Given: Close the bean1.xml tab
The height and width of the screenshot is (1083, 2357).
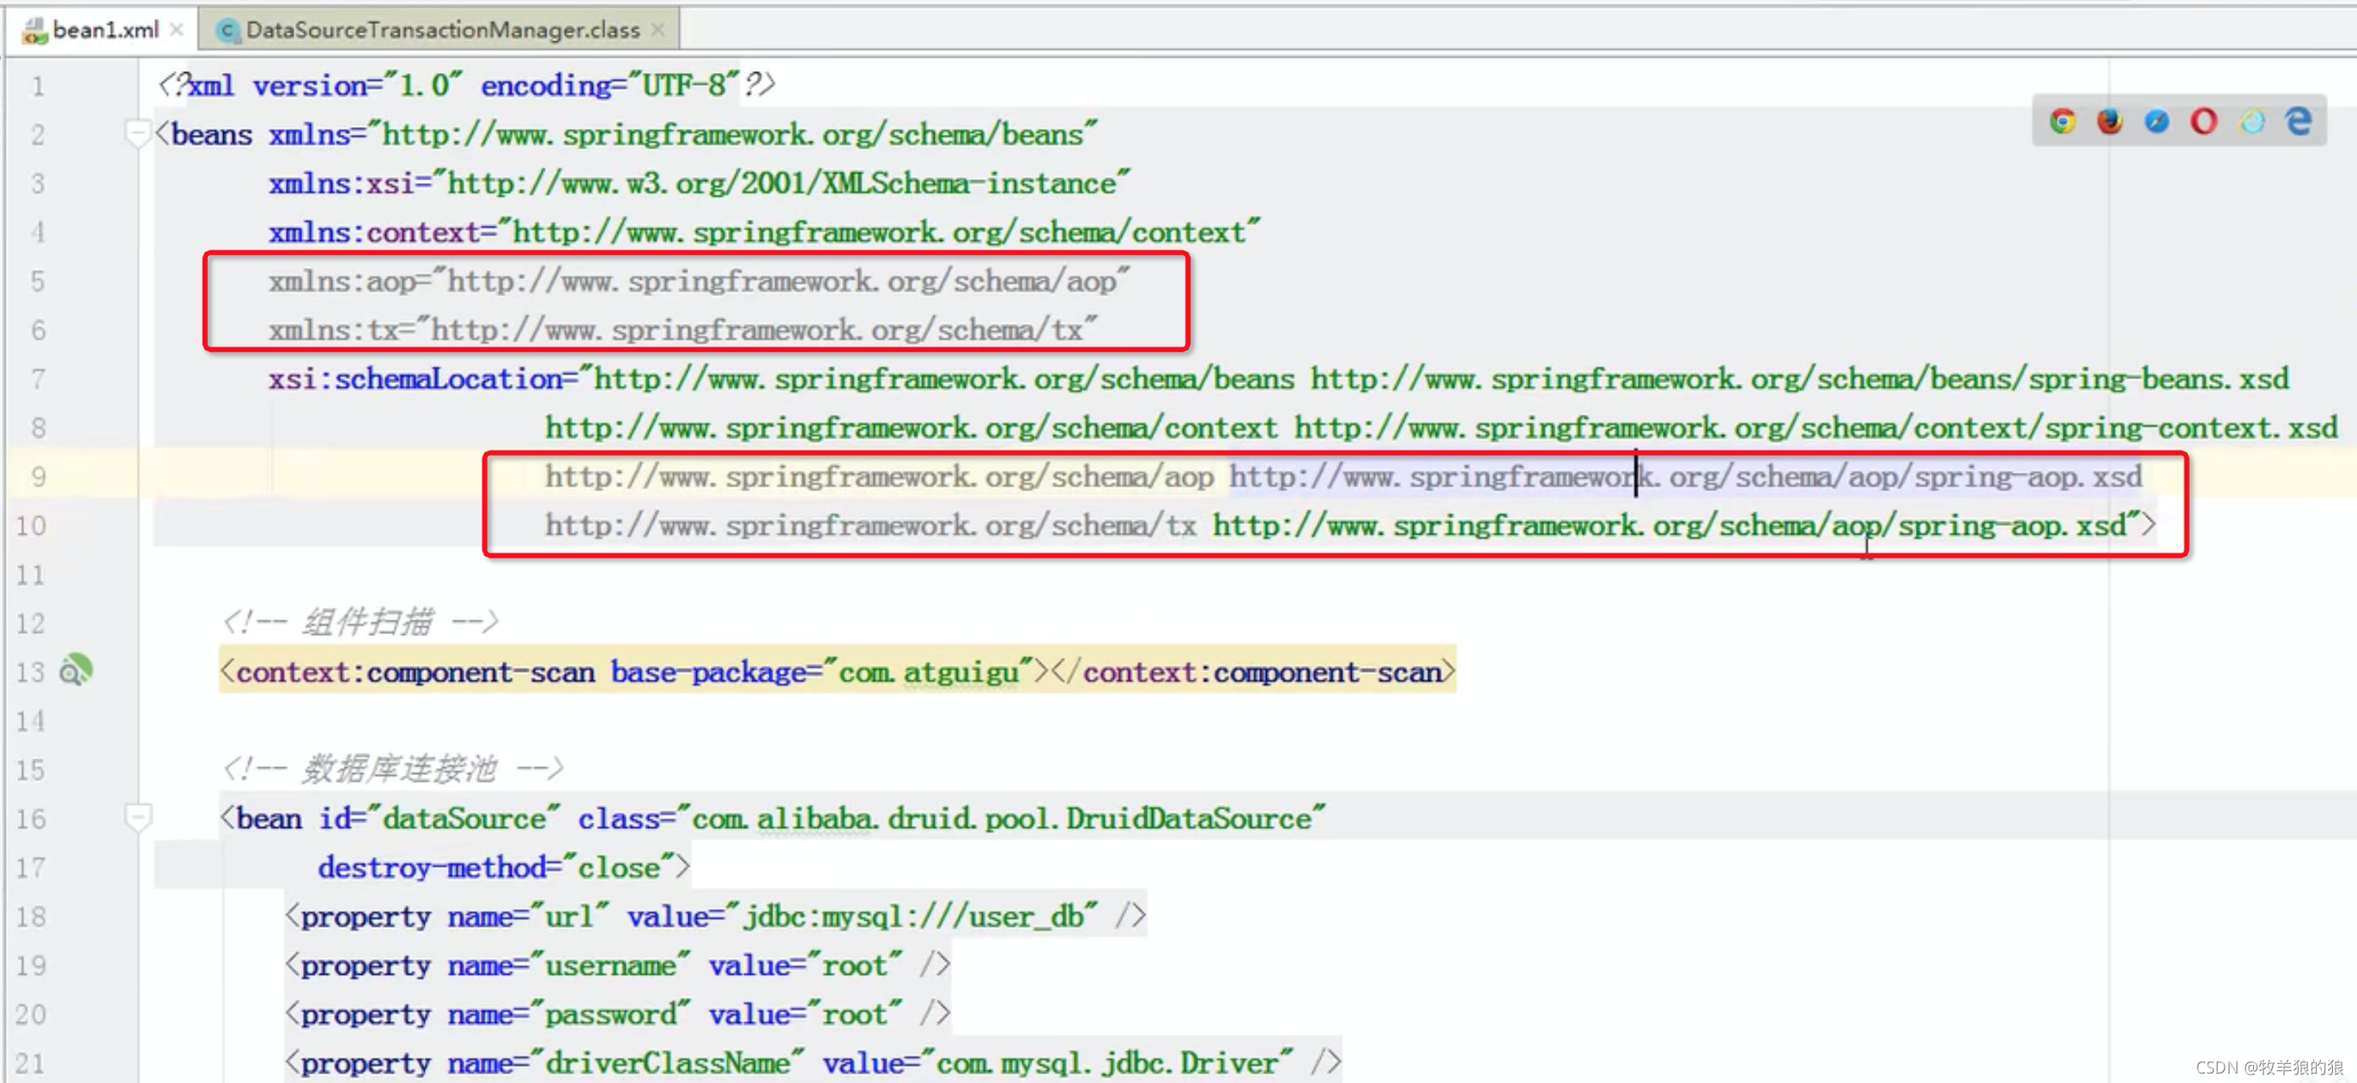Looking at the screenshot, I should [x=178, y=30].
